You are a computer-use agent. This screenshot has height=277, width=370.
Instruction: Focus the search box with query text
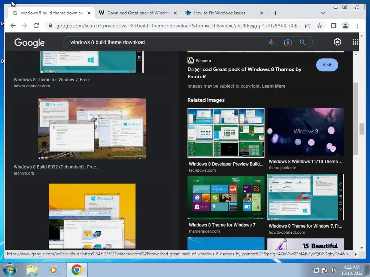click(x=165, y=43)
